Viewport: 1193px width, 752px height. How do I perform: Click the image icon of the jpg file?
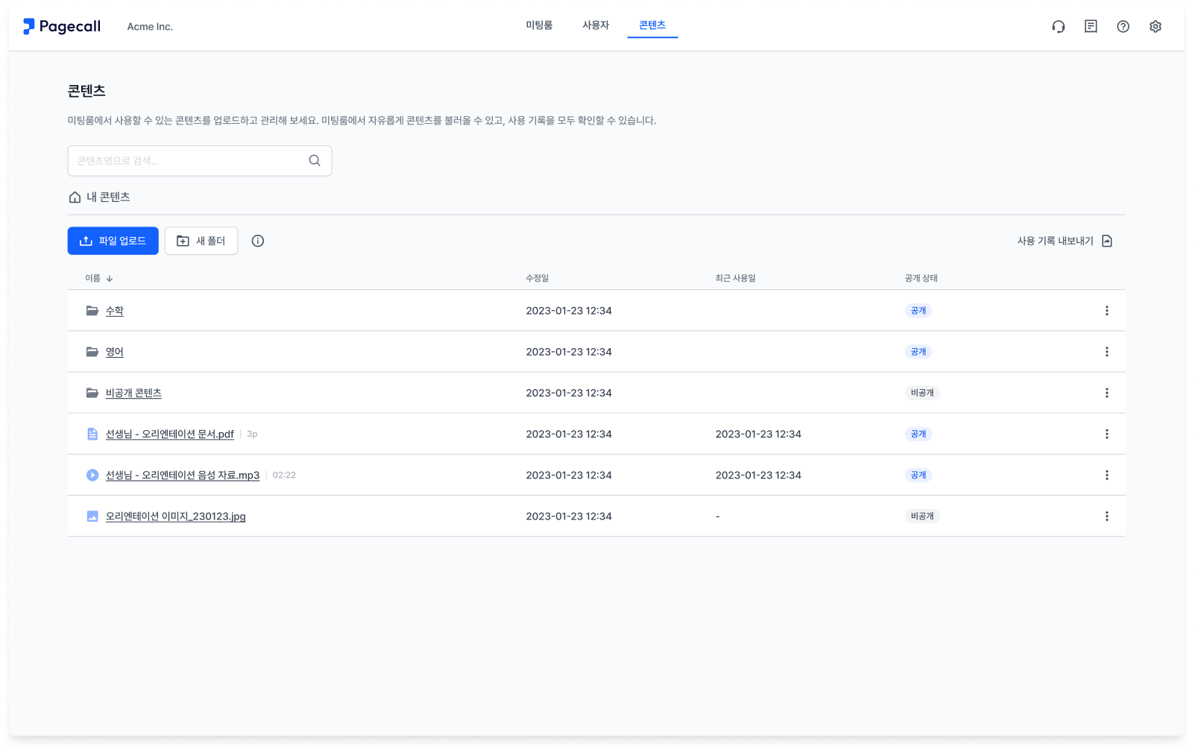[92, 516]
